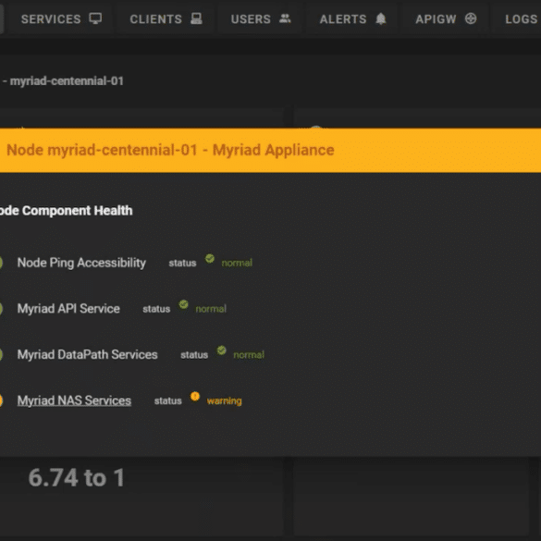The width and height of the screenshot is (541, 541).
Task: Open the USERS tab
Action: 261,18
